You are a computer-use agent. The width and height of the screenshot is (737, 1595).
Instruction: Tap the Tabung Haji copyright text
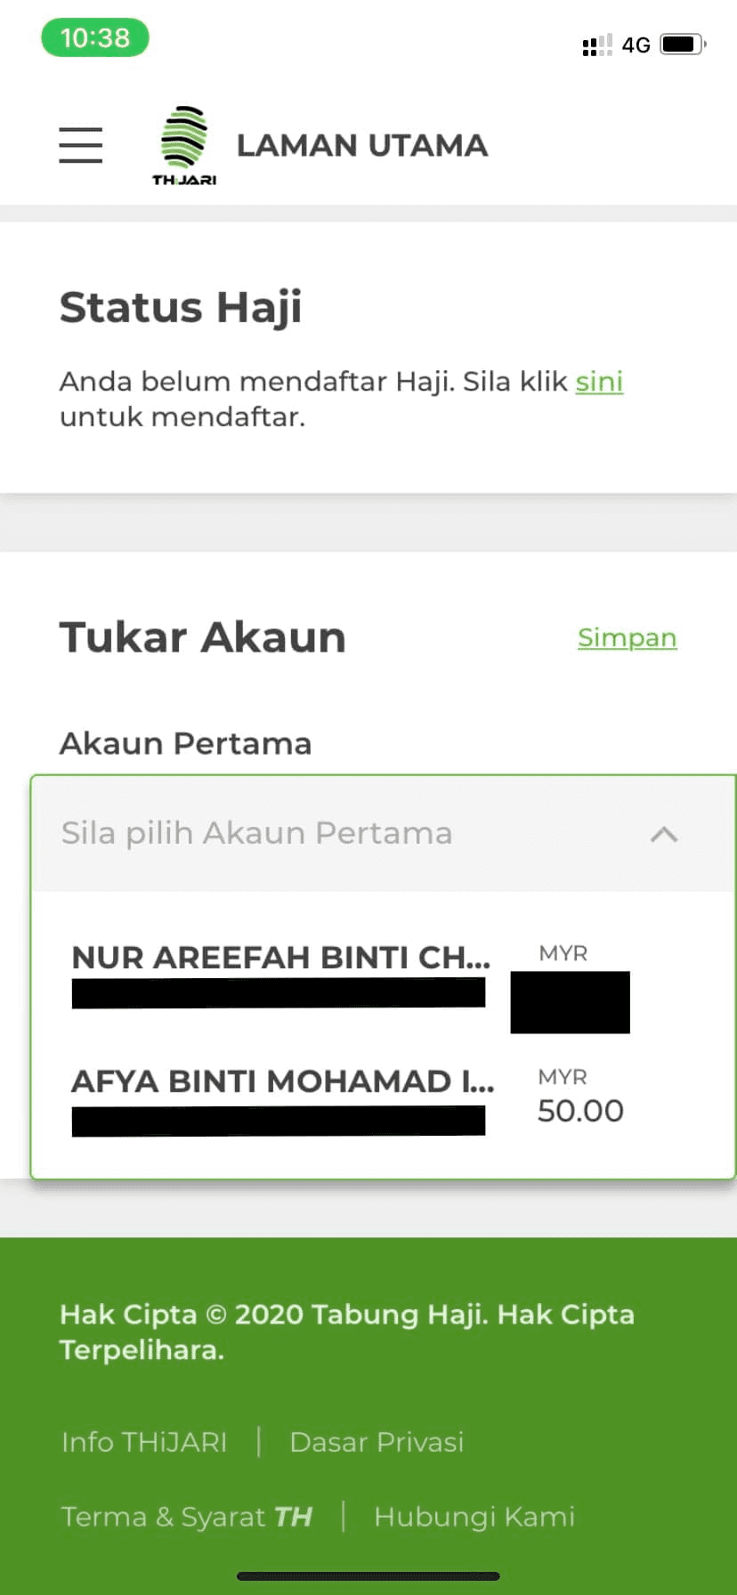click(x=347, y=1332)
